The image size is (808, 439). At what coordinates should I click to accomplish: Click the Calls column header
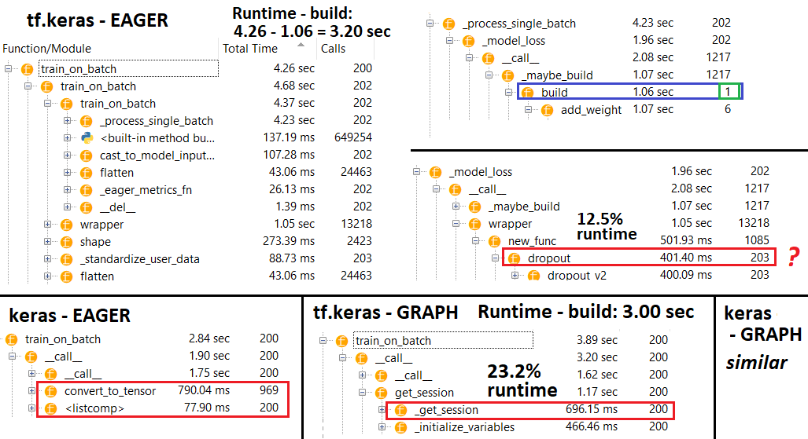pos(333,49)
